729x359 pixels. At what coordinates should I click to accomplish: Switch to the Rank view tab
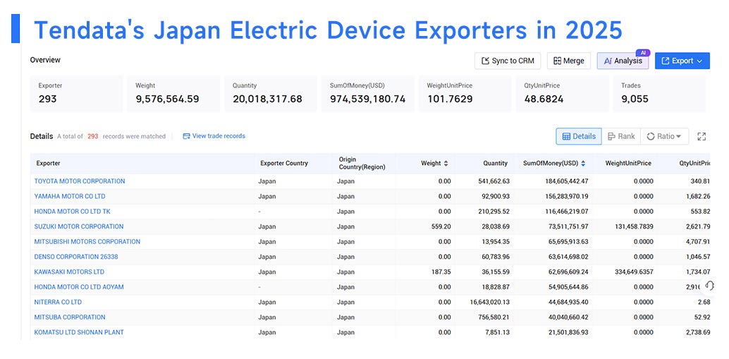point(621,136)
